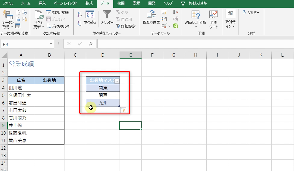The height and width of the screenshot is (171, 294).
Task: Click the 詳細設定 advanced filter button
Action: [x=126, y=26]
